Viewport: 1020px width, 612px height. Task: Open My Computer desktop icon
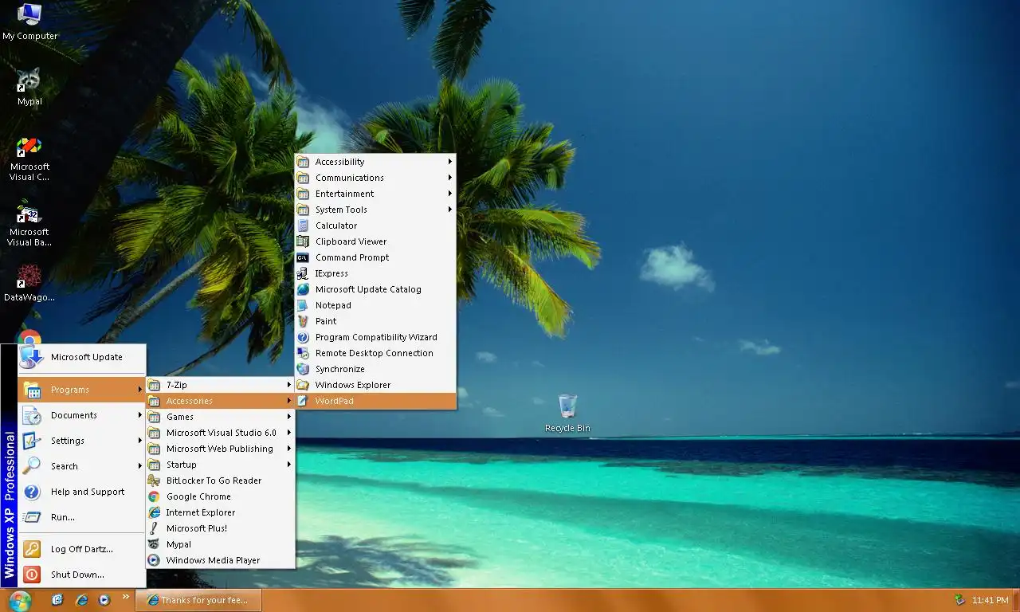click(x=29, y=22)
